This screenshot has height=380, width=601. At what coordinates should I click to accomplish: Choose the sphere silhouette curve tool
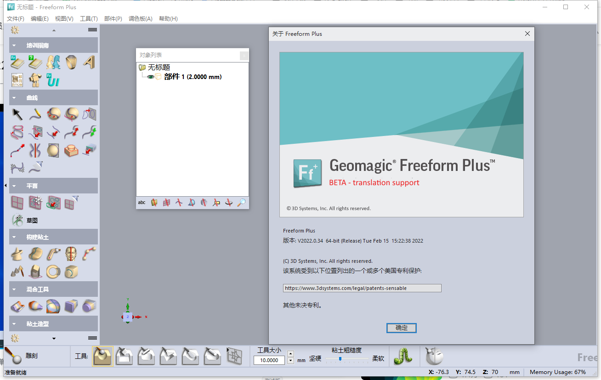53,150
